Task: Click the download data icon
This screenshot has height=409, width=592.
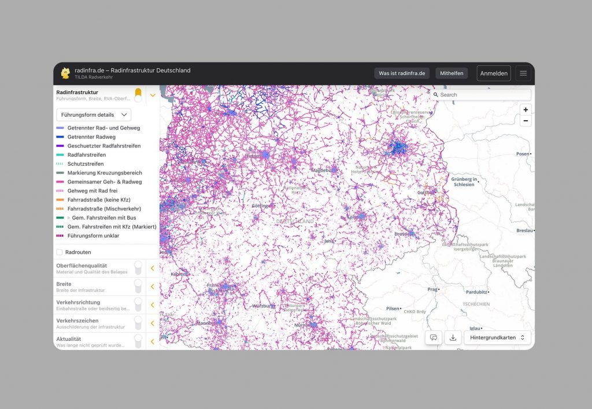Action: [x=453, y=337]
